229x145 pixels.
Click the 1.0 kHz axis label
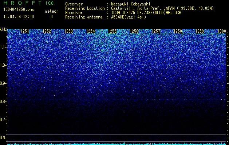[3, 65]
